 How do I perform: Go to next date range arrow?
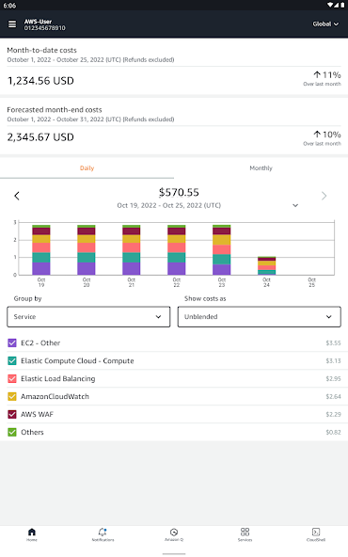[x=324, y=196]
